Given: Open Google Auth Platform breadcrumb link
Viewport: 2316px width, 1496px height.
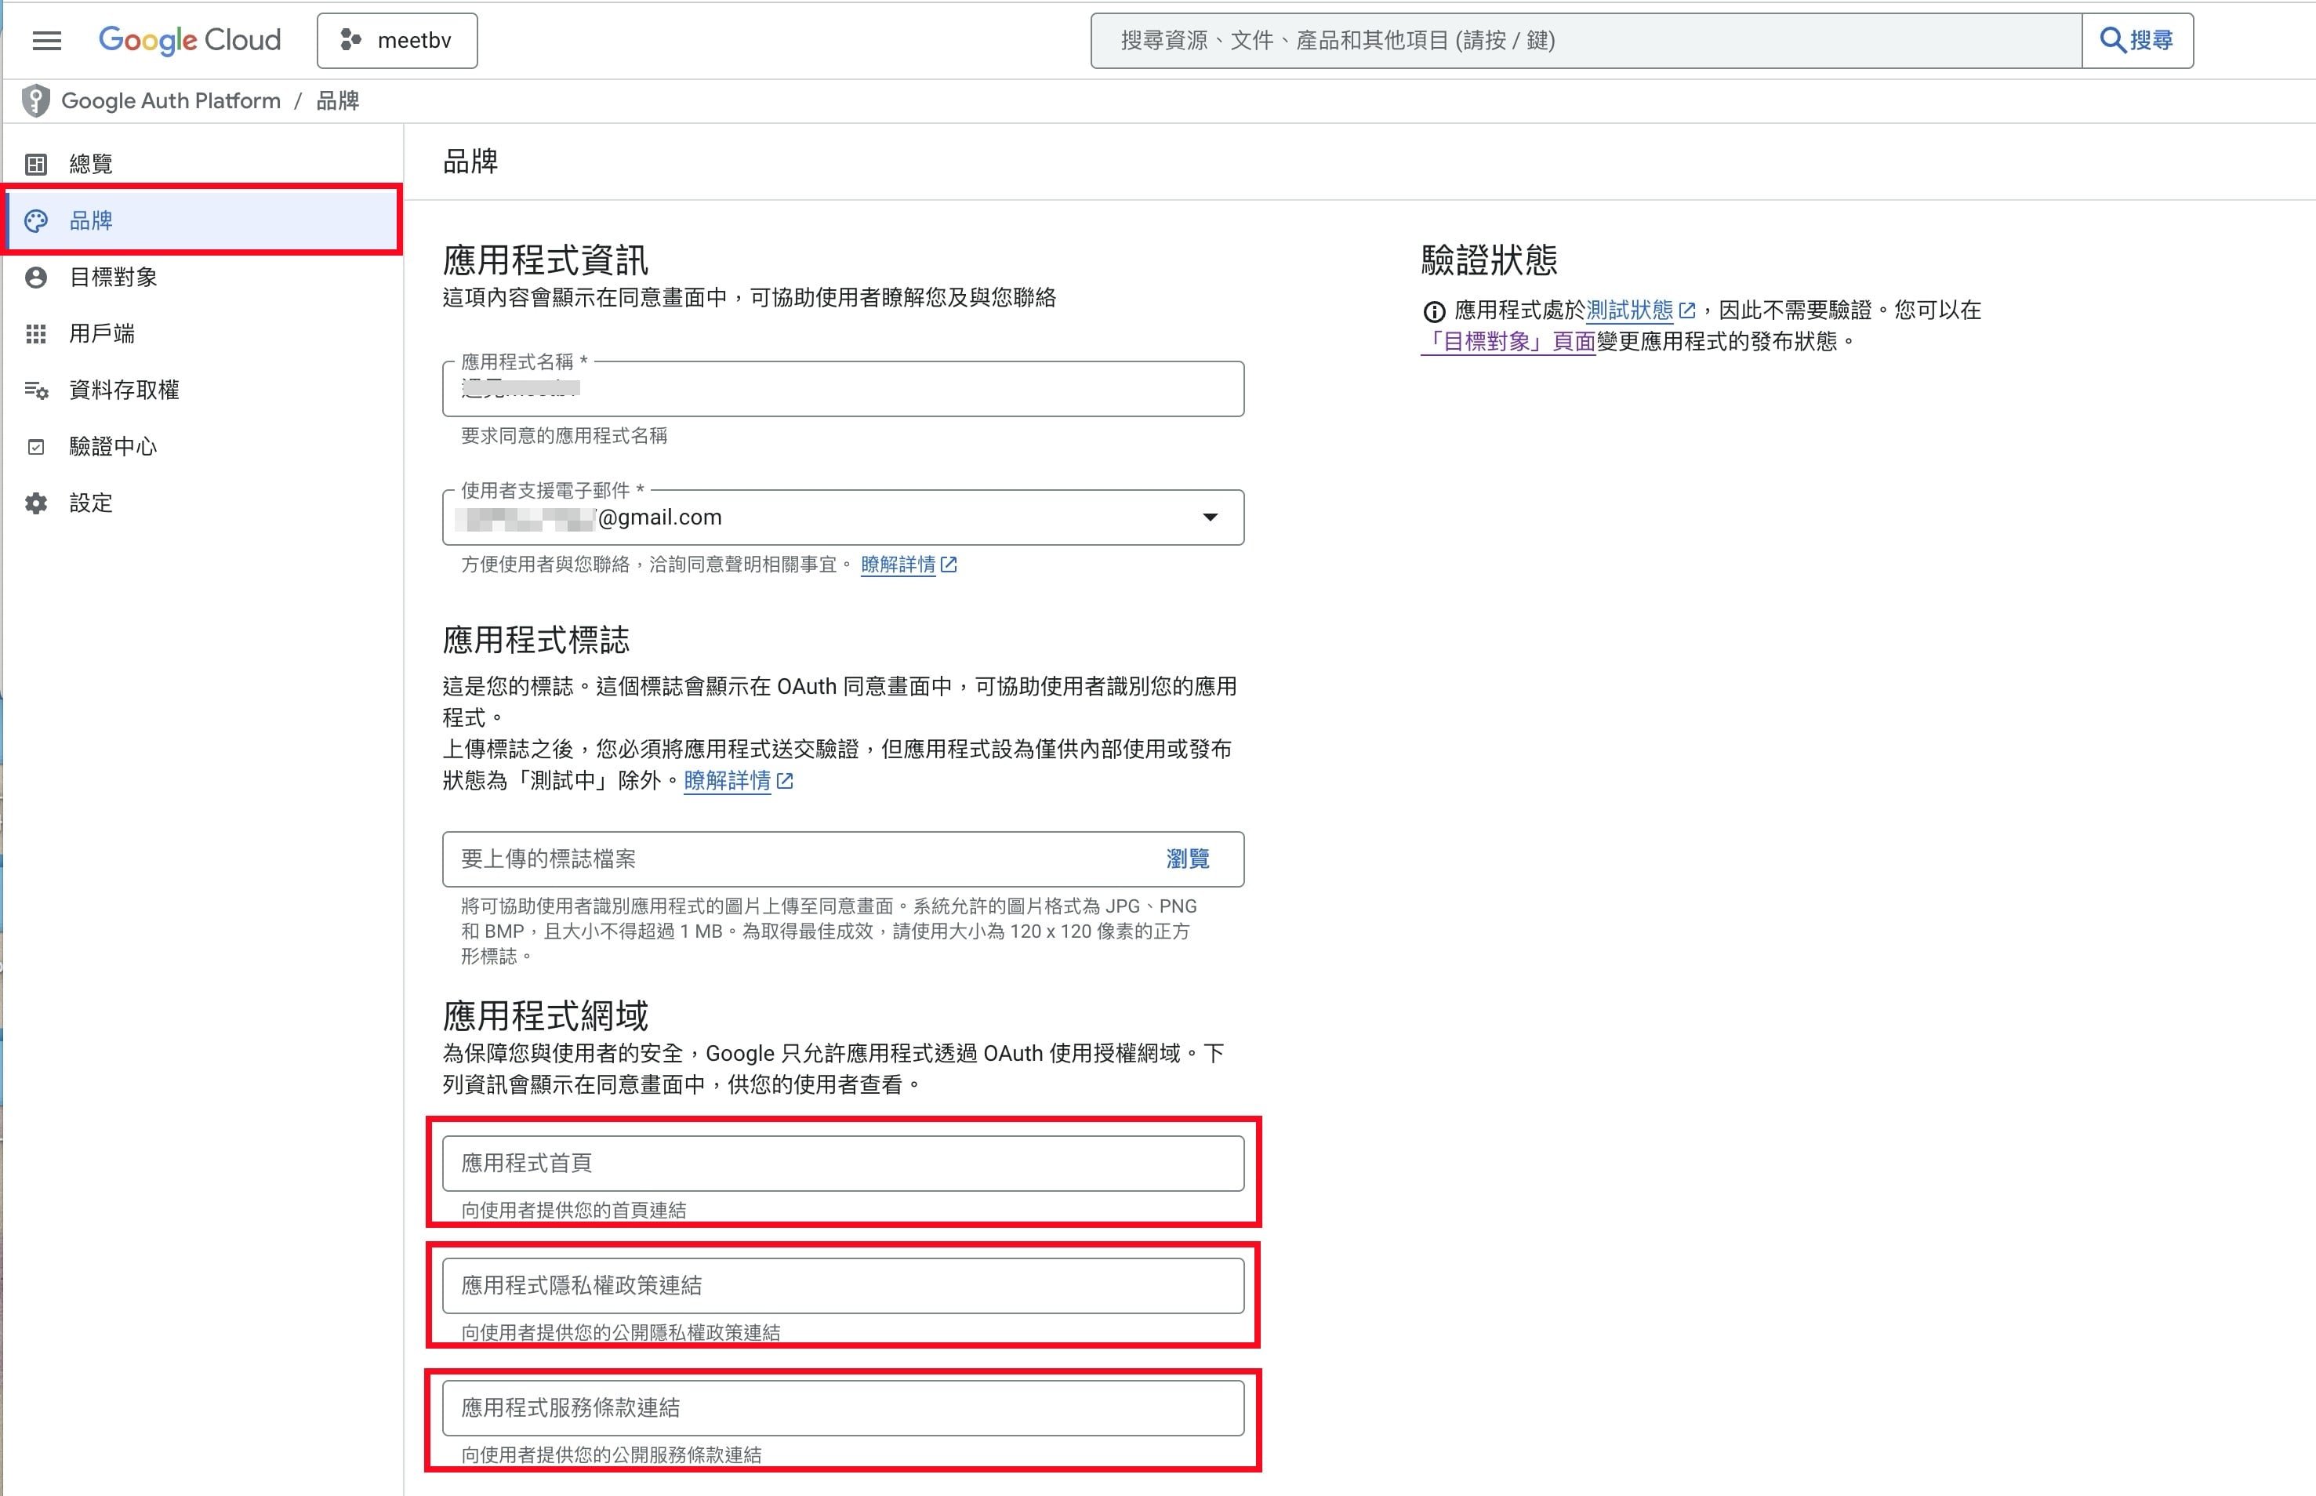Looking at the screenshot, I should coord(171,101).
